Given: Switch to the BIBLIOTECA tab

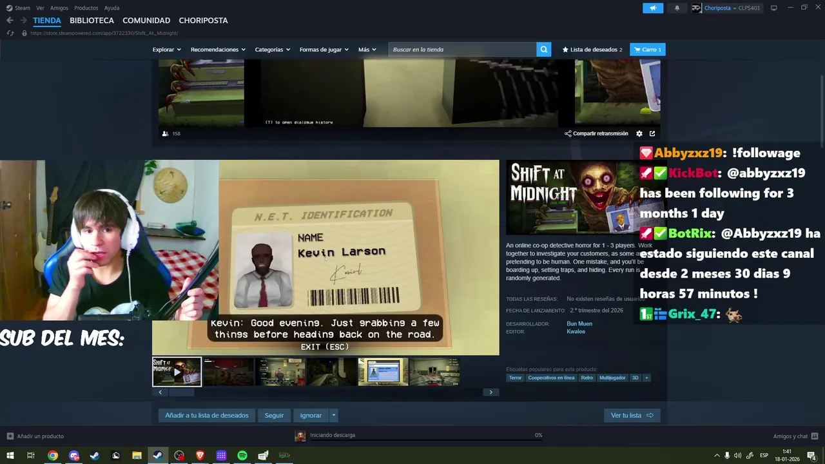Looking at the screenshot, I should tap(92, 21).
